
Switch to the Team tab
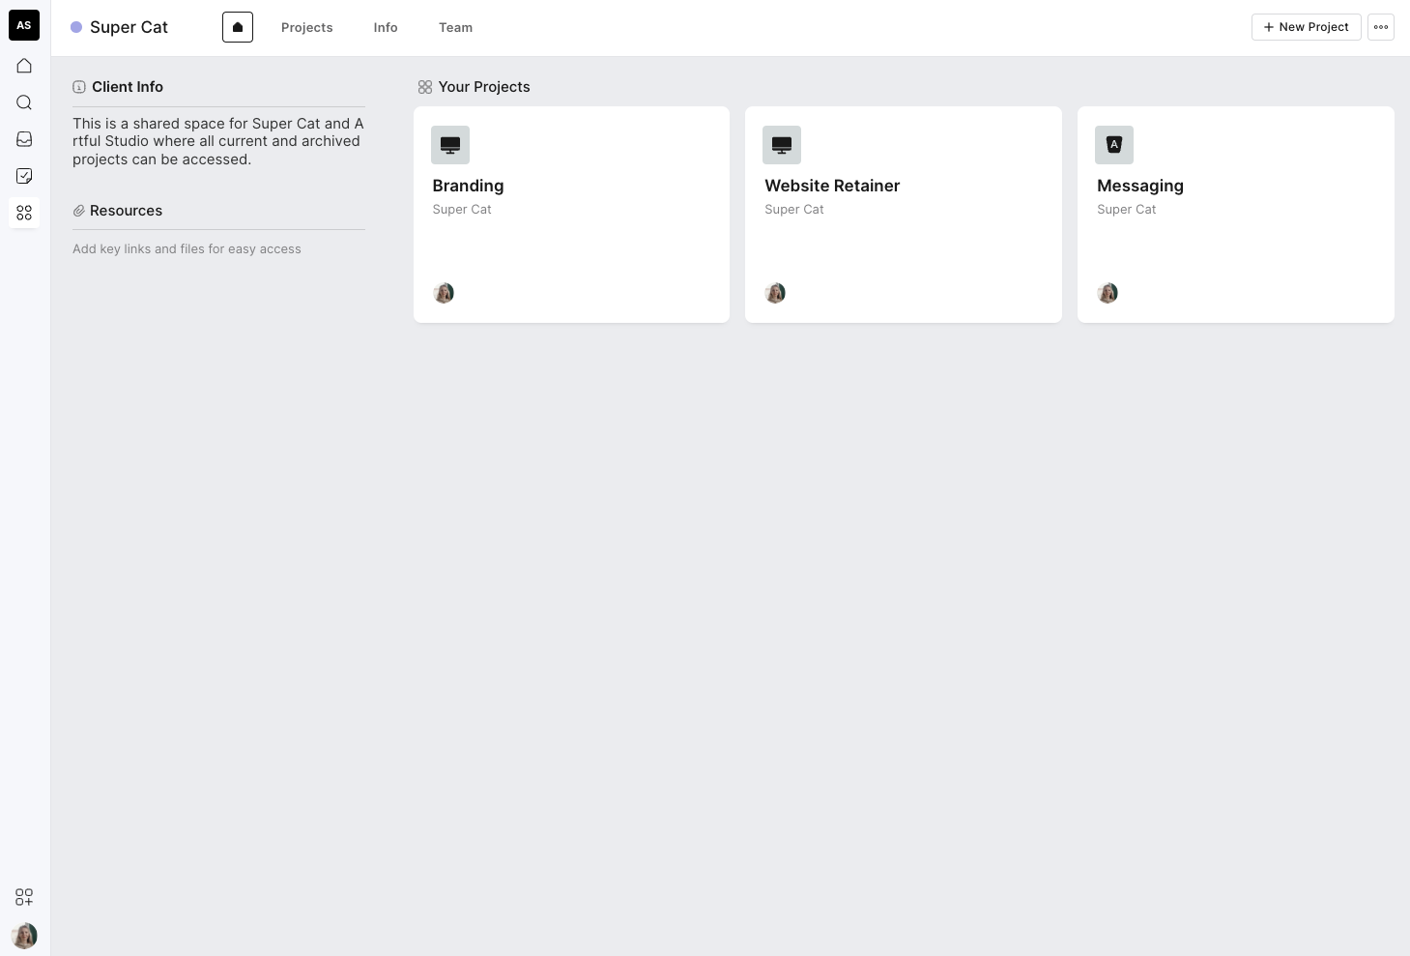(x=455, y=27)
